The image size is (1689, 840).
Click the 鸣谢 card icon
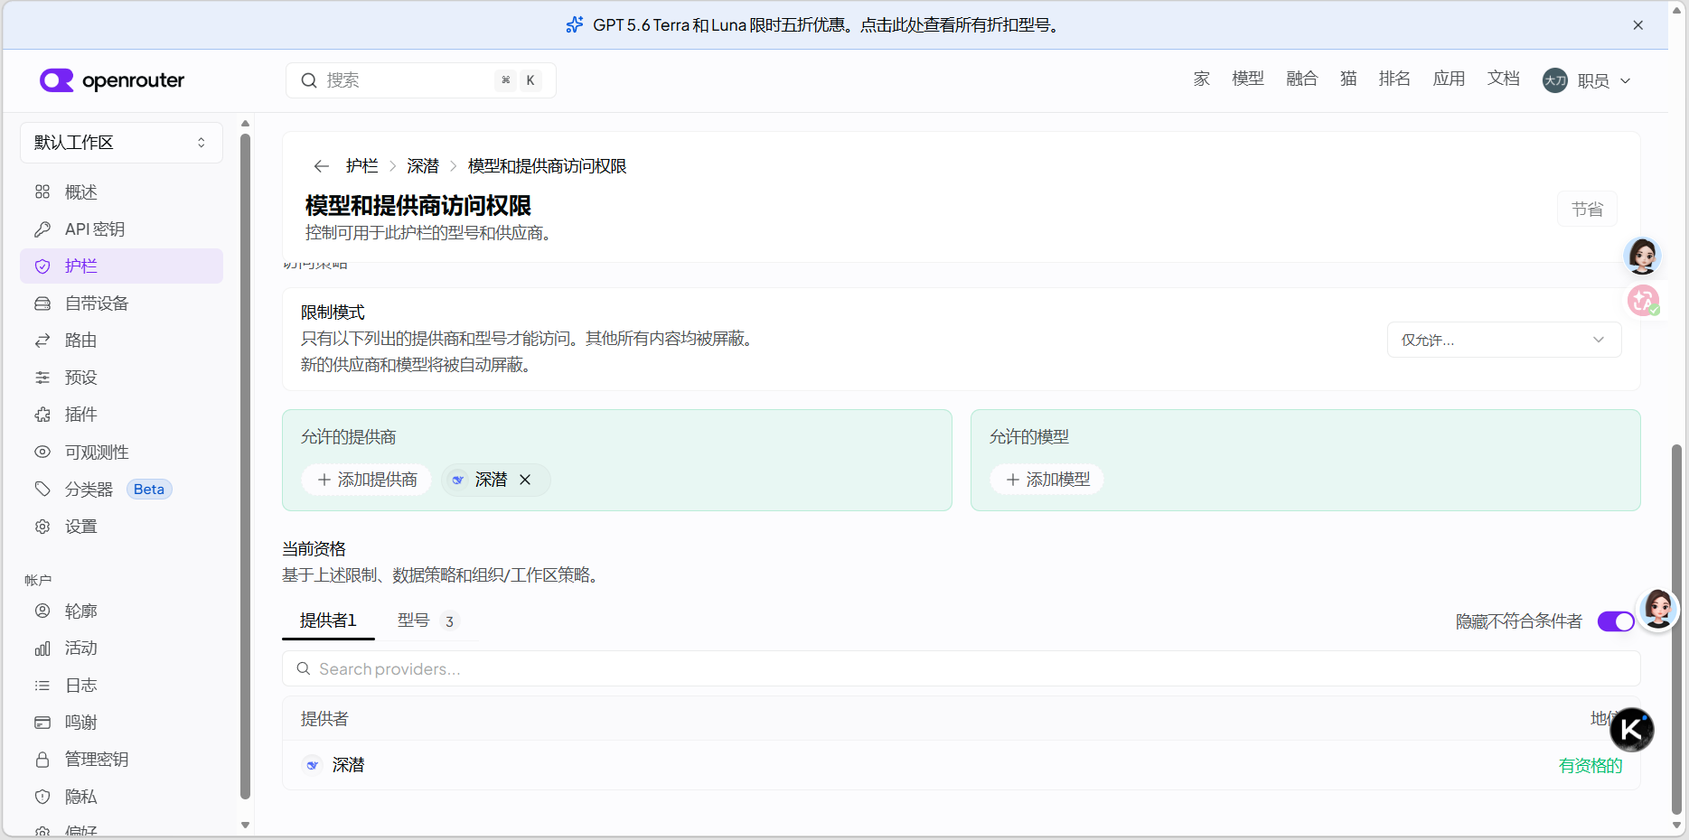tap(42, 723)
